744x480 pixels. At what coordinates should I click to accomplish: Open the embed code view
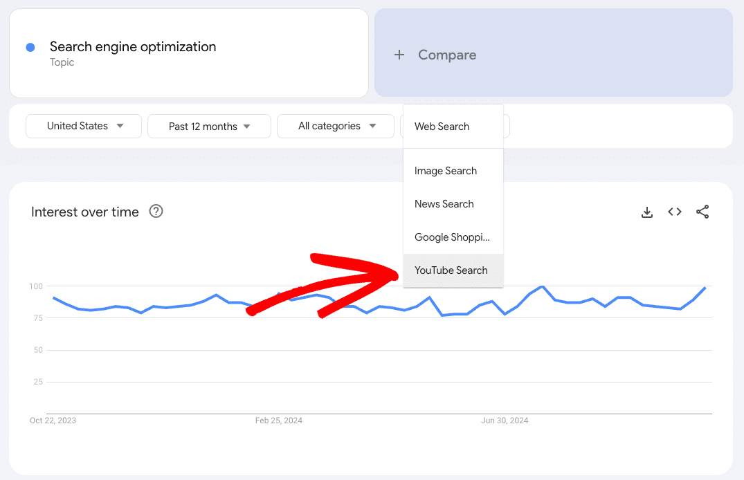pyautogui.click(x=674, y=212)
